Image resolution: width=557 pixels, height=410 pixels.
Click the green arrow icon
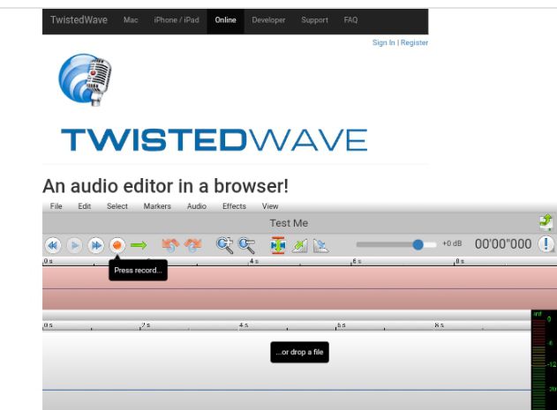(139, 245)
